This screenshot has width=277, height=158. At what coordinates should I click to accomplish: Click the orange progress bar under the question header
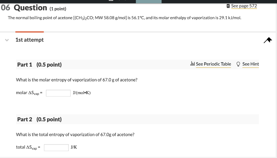[x=29, y=32]
